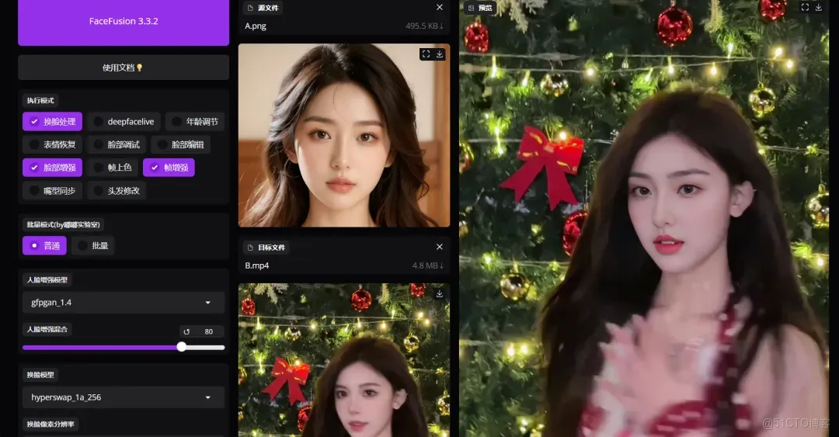View the source image in fullscreen
The image size is (839, 437).
(x=426, y=54)
